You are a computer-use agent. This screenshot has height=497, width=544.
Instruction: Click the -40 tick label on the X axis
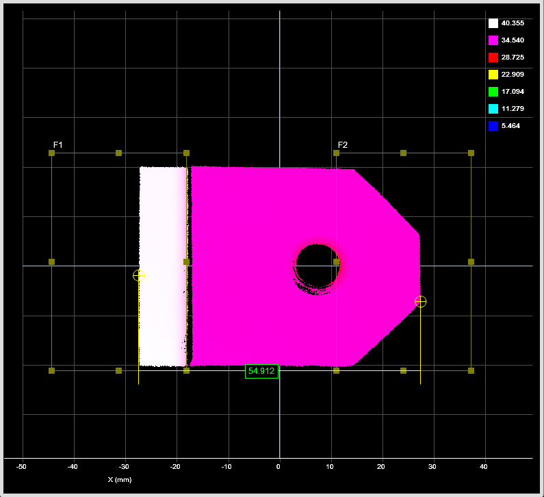(x=73, y=467)
